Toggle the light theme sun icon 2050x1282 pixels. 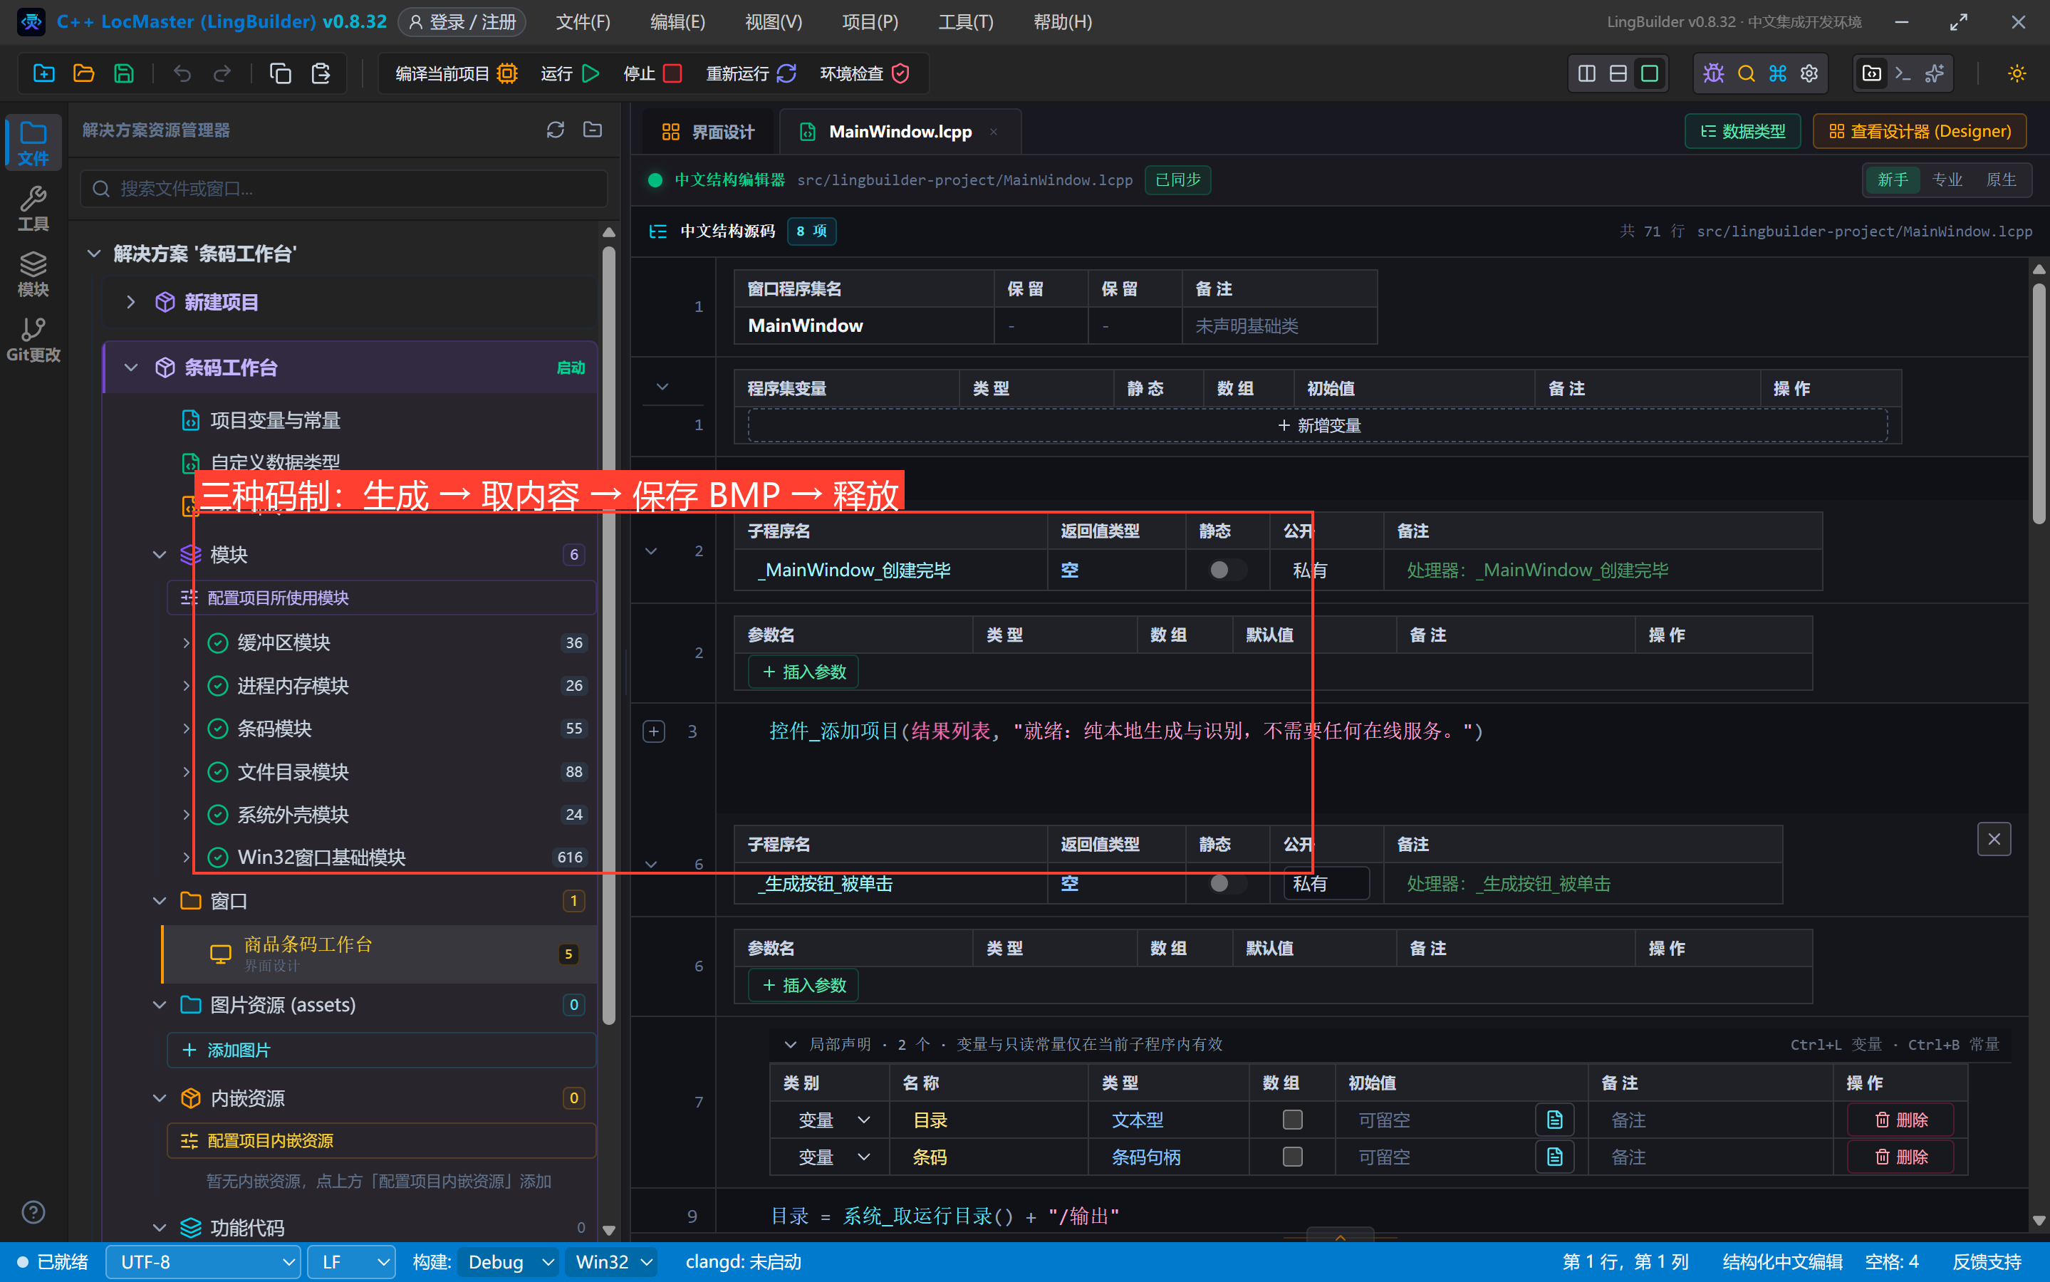2017,74
